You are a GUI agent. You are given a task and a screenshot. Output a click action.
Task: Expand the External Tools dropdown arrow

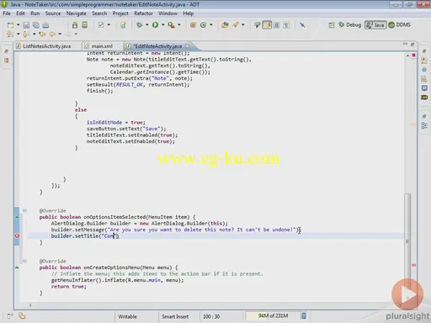tap(179, 25)
